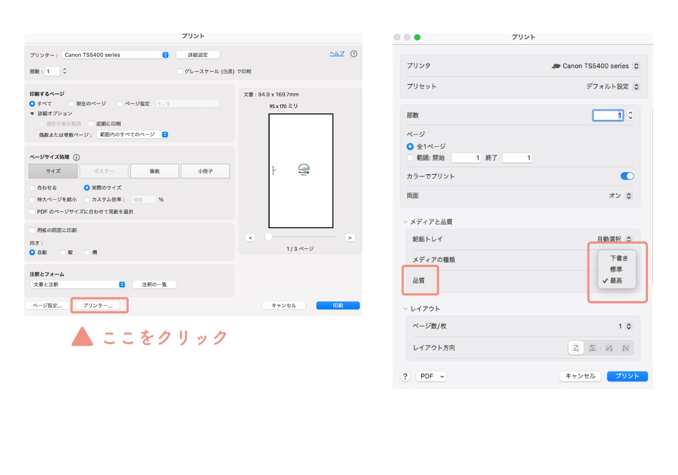Viewport: 678px width, 475px height.
Task: Select the N layout direction icon
Action: 625,348
